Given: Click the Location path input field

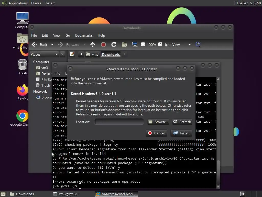Looking at the screenshot, I should point(119,122).
